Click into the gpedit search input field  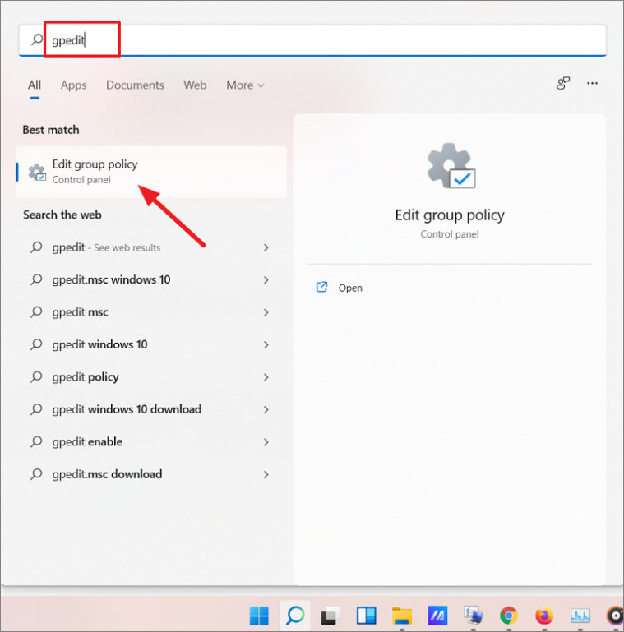(x=312, y=39)
